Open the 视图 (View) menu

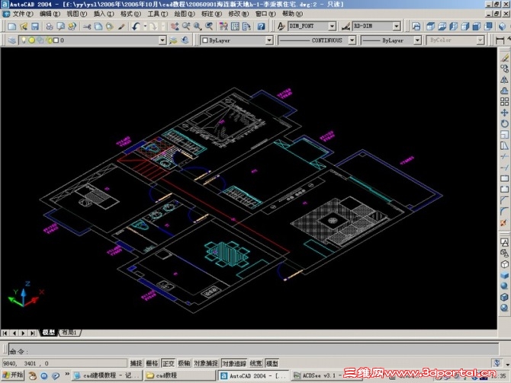pyautogui.click(x=77, y=14)
